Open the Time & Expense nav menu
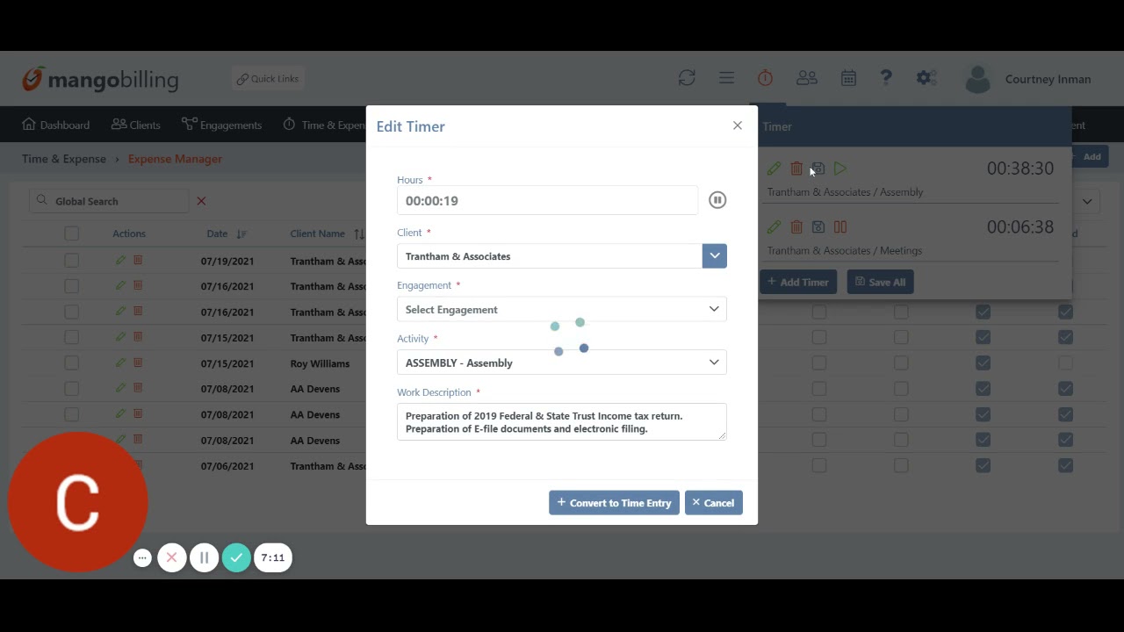The image size is (1124, 632). coord(324,125)
